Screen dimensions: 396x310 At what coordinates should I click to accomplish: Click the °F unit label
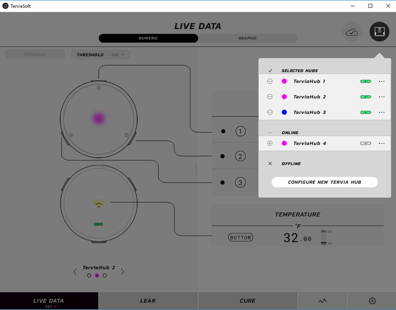(x=298, y=226)
